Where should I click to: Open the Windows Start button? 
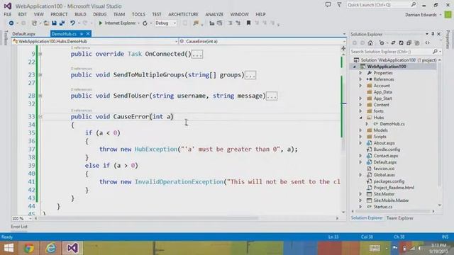(9, 248)
